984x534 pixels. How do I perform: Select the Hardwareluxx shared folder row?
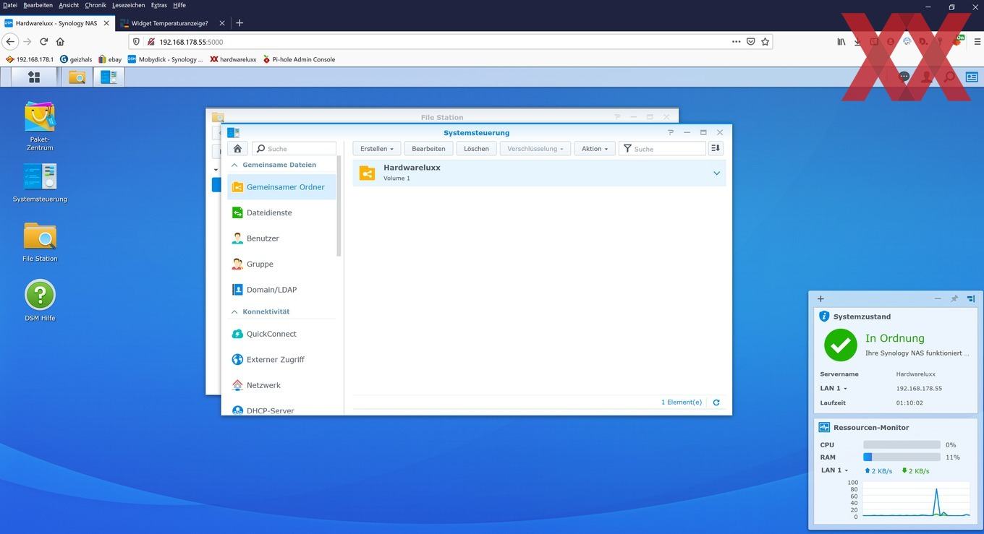pyautogui.click(x=539, y=173)
